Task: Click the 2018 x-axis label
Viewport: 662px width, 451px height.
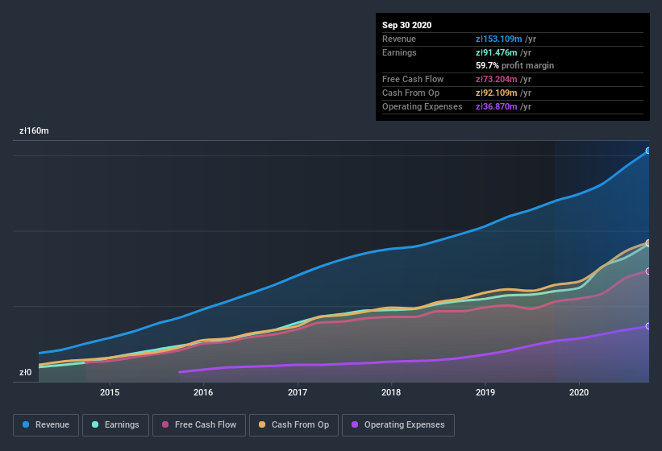Action: click(x=391, y=392)
